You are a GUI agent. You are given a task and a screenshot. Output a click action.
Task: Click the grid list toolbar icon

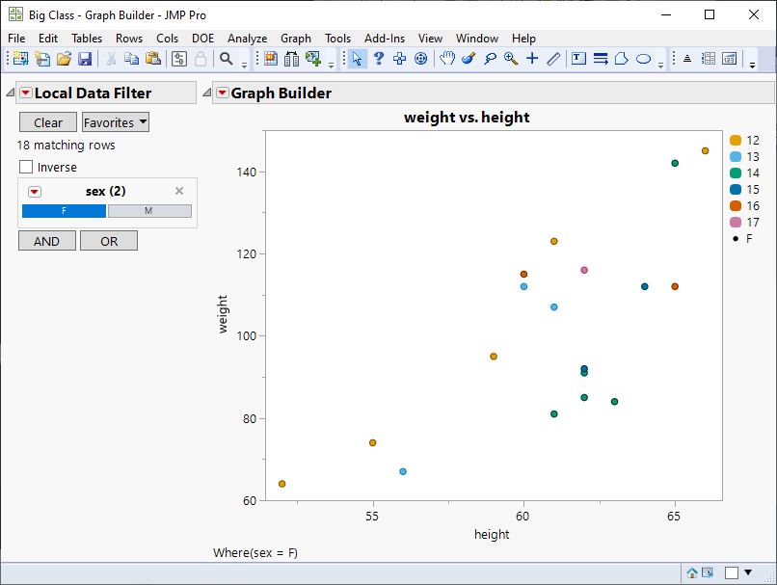[709, 59]
